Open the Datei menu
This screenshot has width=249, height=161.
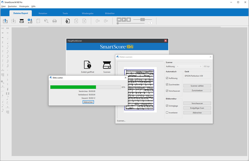[x=3, y=6]
